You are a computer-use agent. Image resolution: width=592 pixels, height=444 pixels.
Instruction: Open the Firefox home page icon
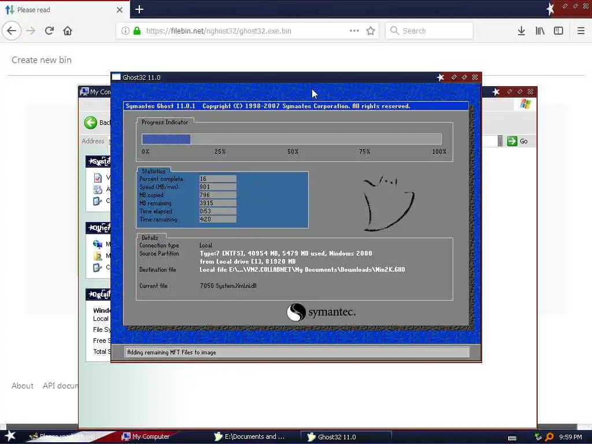coord(68,31)
